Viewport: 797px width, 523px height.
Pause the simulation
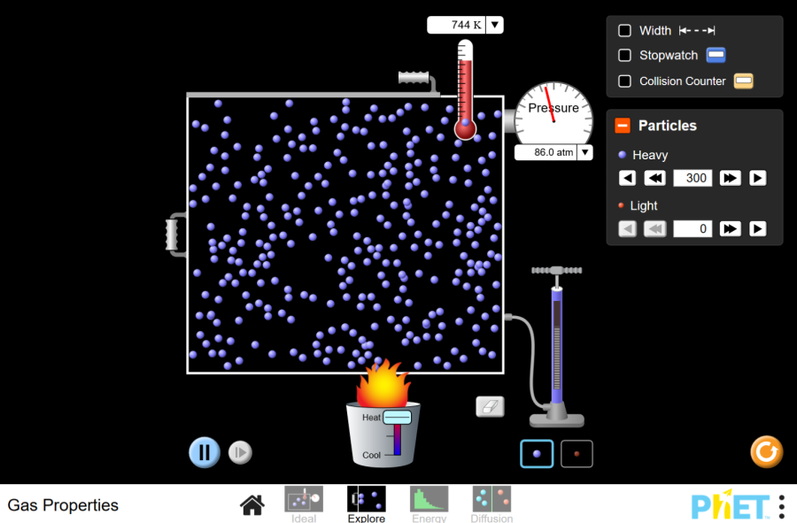click(x=205, y=452)
